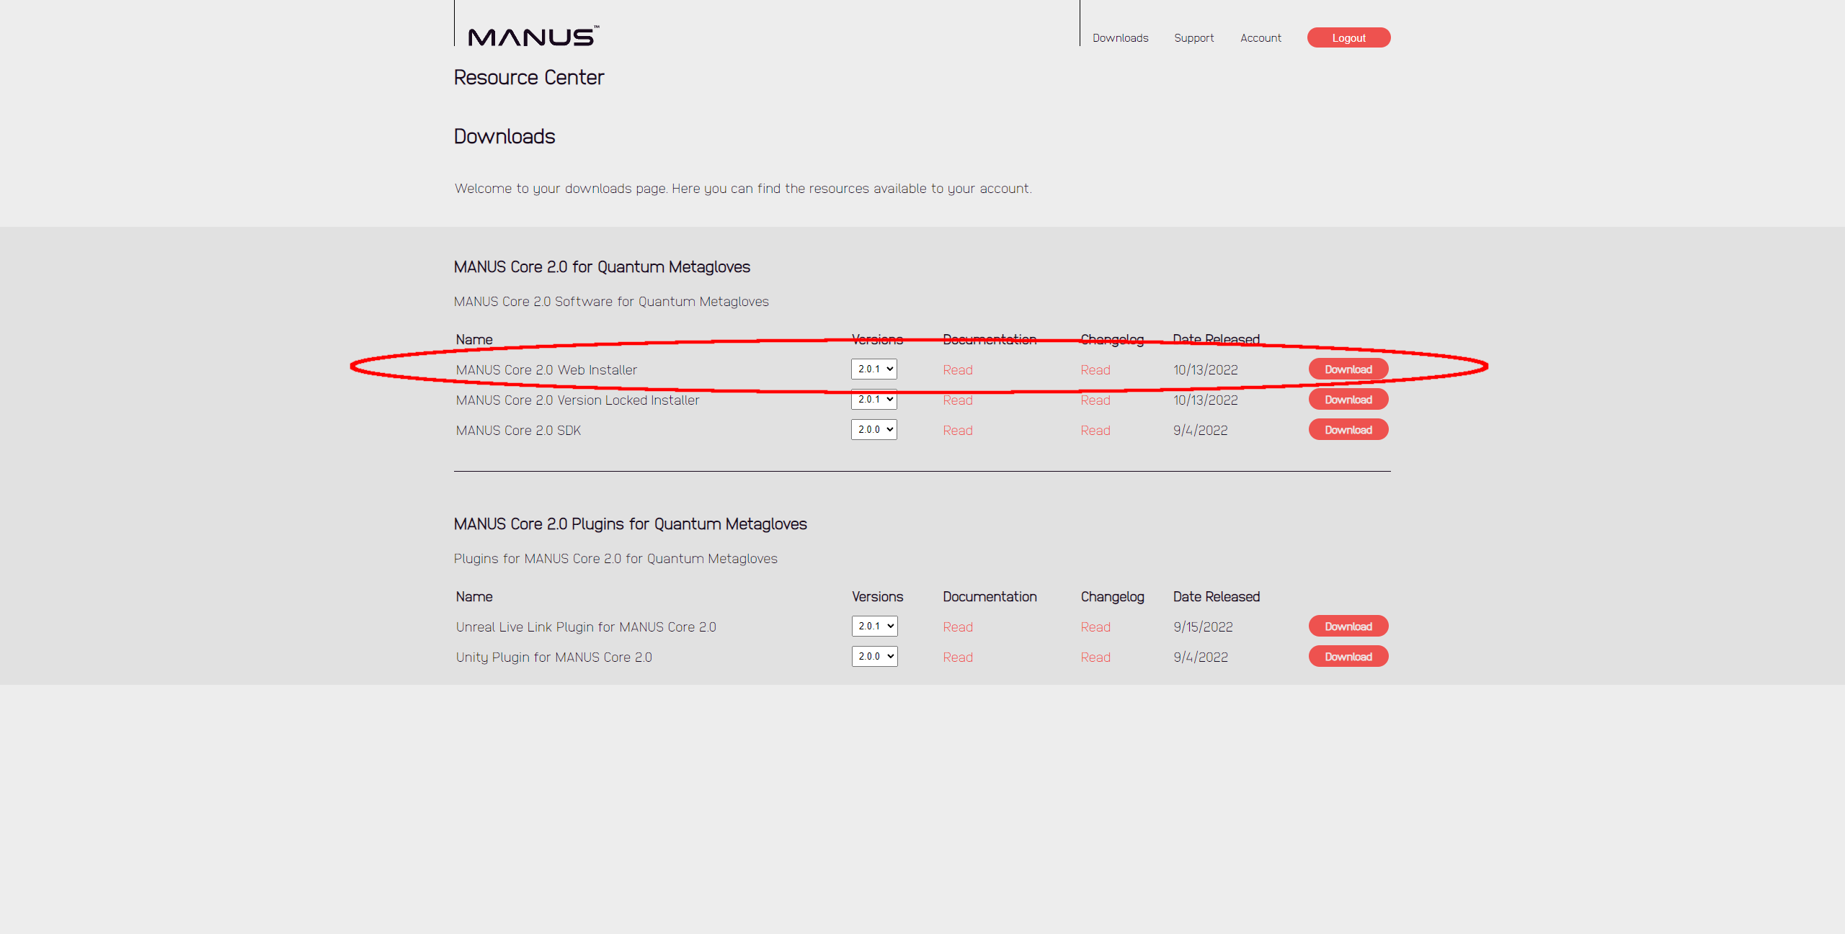Viewport: 1845px width, 934px height.
Task: Download Unity Plugin for MANUS Core
Action: click(1348, 657)
